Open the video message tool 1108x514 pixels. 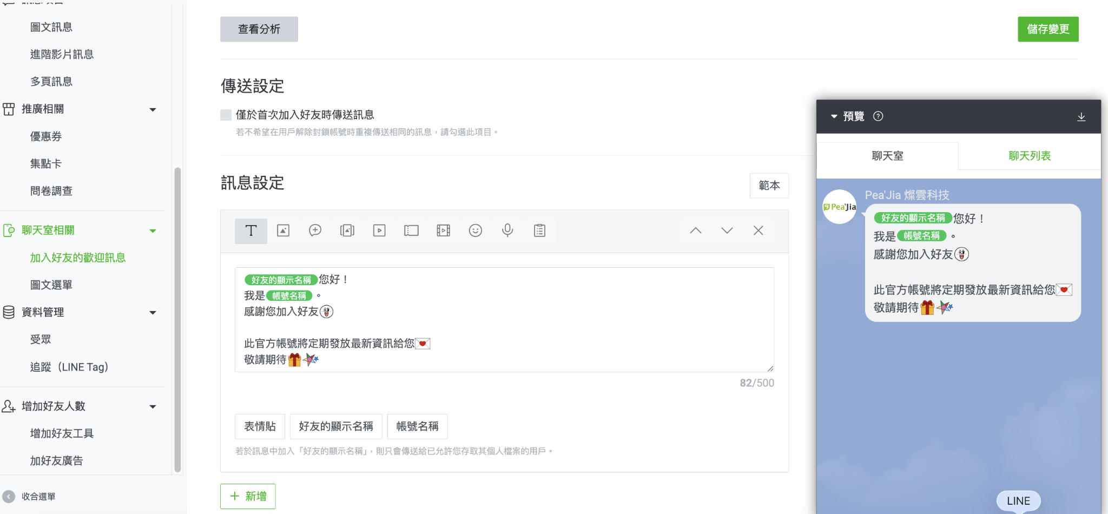point(379,230)
